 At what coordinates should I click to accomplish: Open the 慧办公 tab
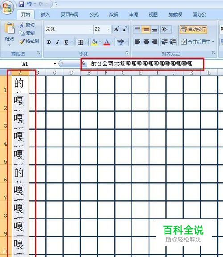[x=199, y=14]
